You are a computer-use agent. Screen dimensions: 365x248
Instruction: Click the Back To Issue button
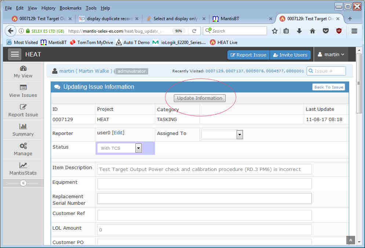329,87
